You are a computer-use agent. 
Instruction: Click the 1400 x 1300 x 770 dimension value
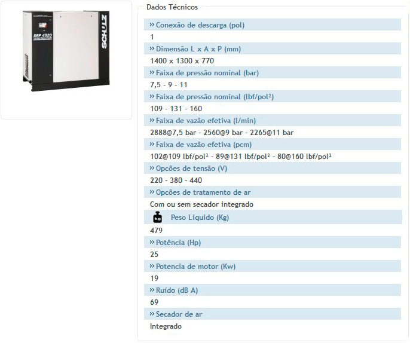point(182,60)
